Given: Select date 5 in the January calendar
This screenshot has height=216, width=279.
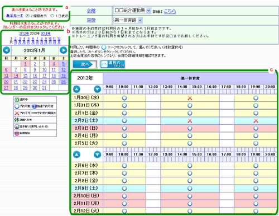Looking at the screenshot, I should pos(63,64).
